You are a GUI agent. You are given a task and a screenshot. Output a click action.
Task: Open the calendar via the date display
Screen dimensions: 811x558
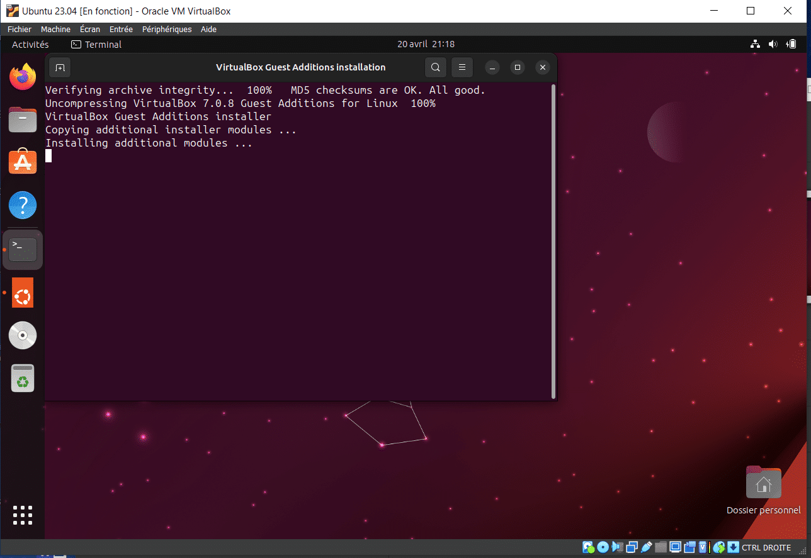426,44
